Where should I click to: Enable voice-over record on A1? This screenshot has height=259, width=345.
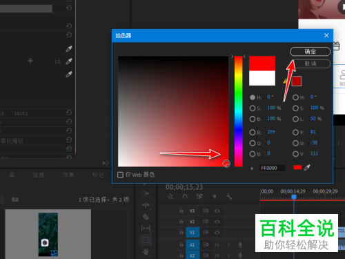(x=240, y=244)
